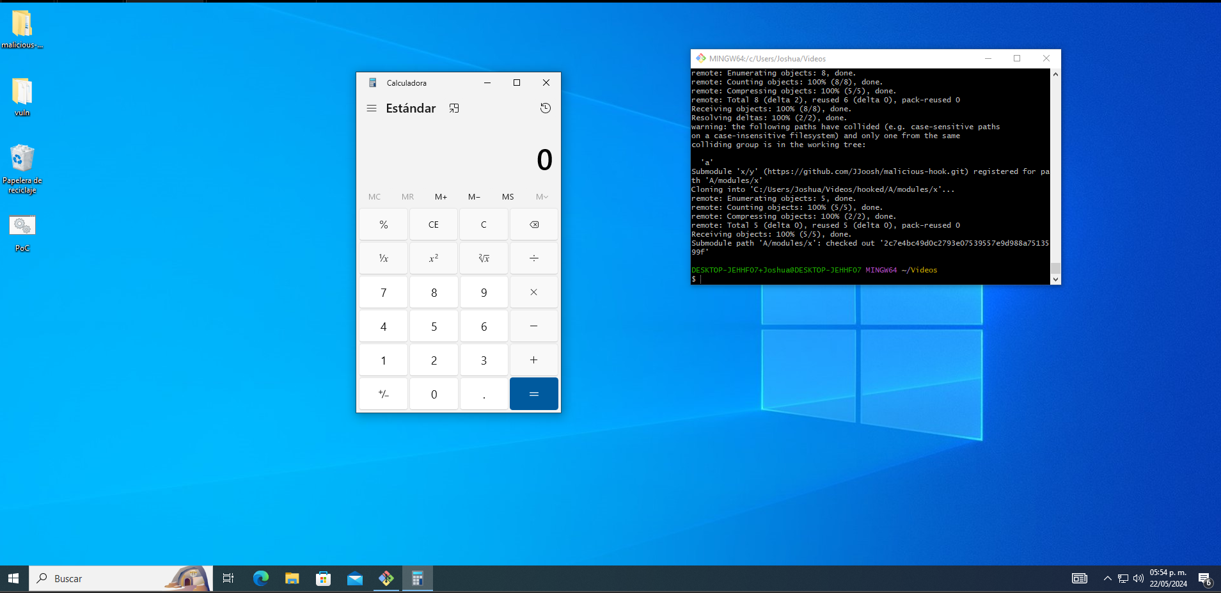Minimize the Calculadora window

pos(487,83)
